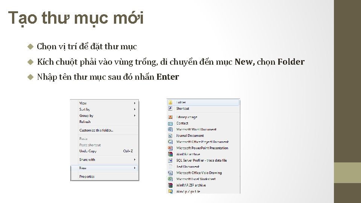Open the Sort by menu entry
The width and height of the screenshot is (361, 203).
tap(105, 109)
